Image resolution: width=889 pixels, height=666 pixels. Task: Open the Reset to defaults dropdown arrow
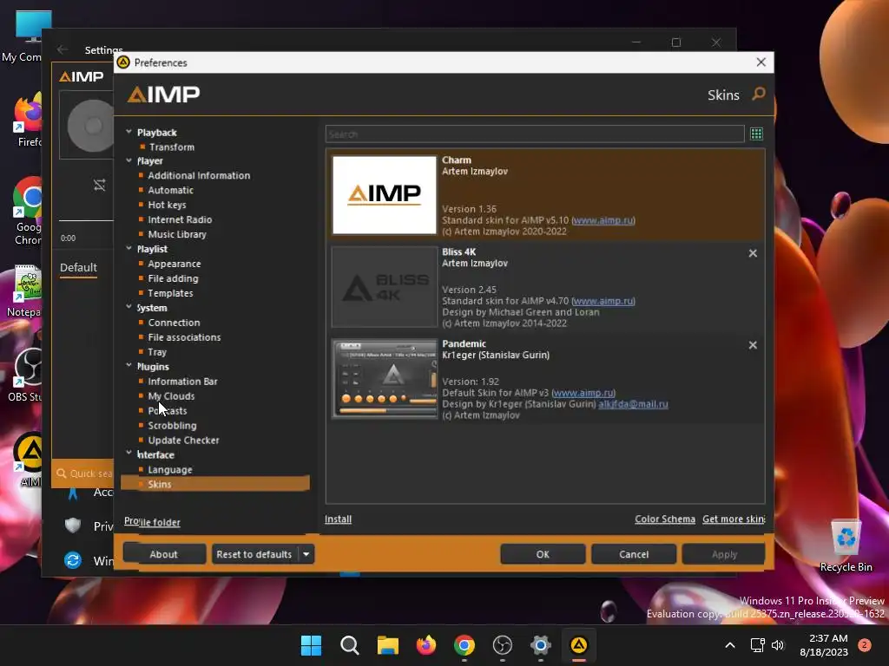[x=306, y=554]
